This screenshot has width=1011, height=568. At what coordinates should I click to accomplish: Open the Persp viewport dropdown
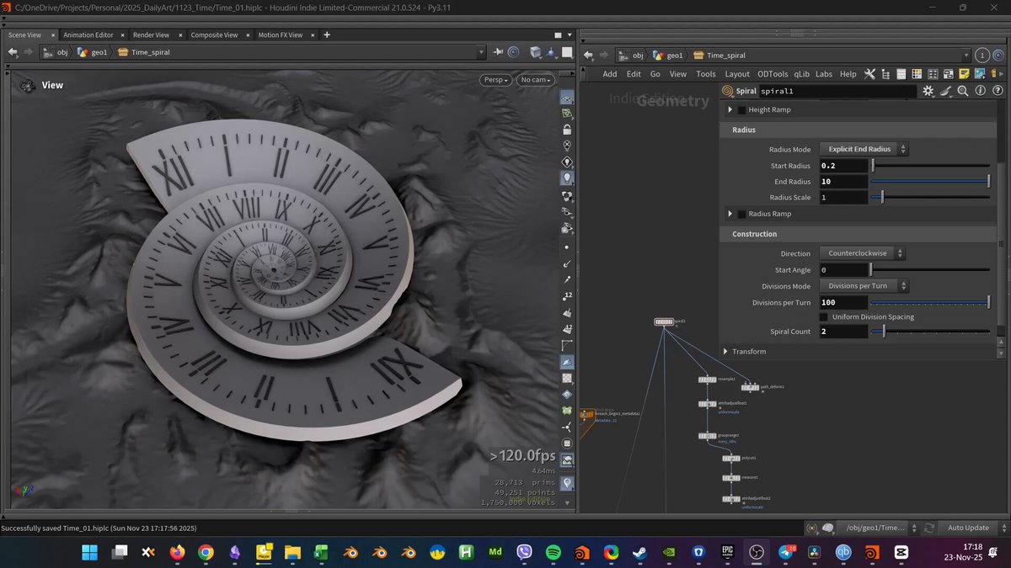[496, 80]
